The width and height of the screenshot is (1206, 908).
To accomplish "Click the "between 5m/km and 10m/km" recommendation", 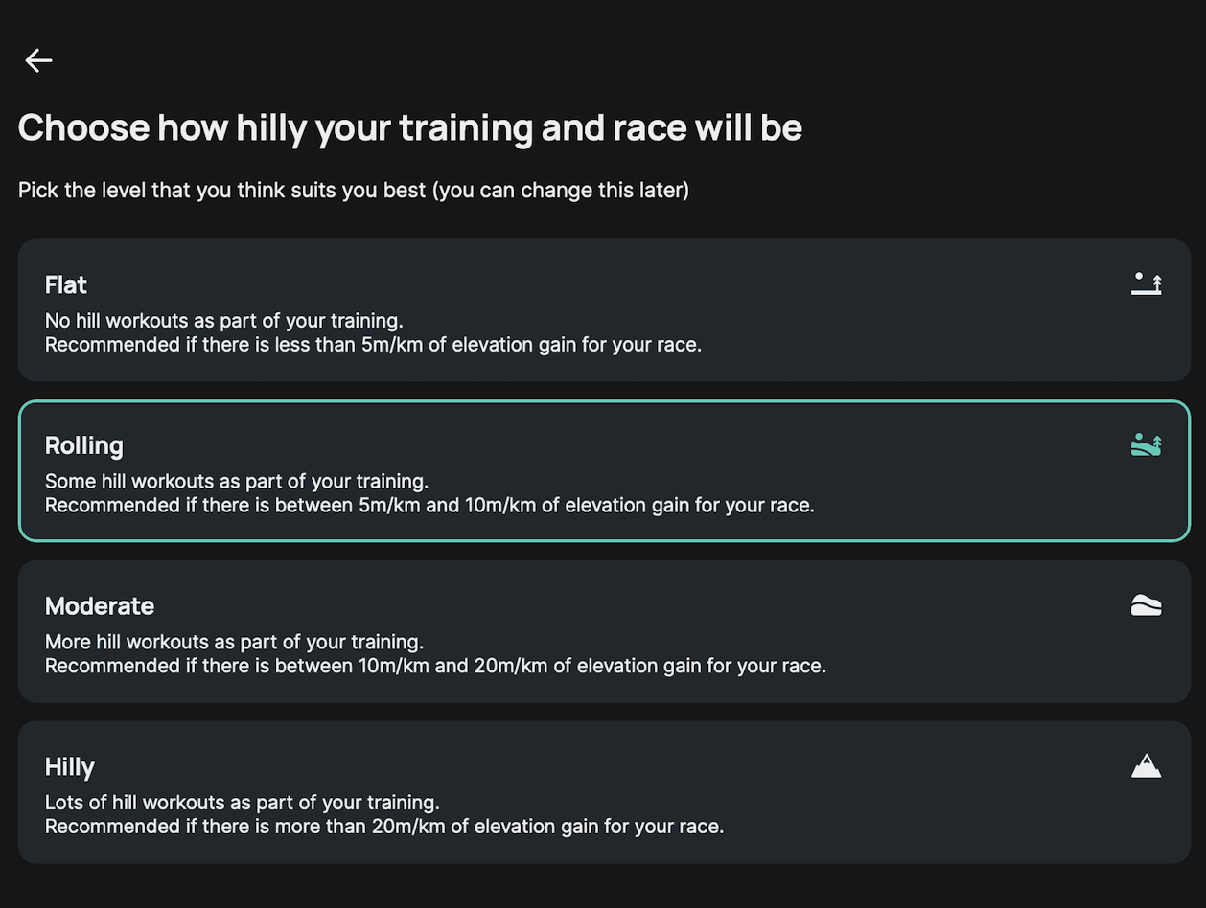I will 429,506.
